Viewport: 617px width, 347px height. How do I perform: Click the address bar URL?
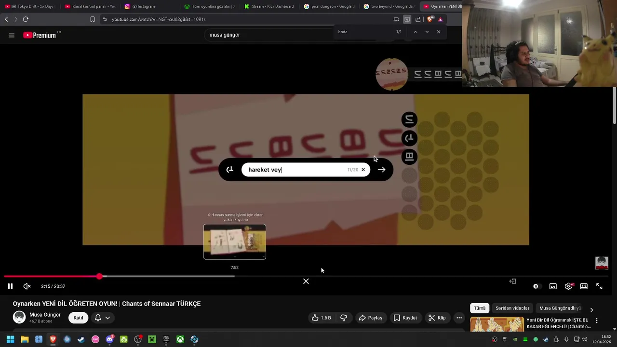[159, 19]
